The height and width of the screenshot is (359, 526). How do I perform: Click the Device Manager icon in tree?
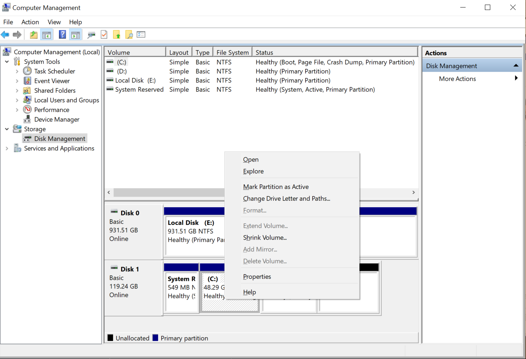tap(27, 119)
